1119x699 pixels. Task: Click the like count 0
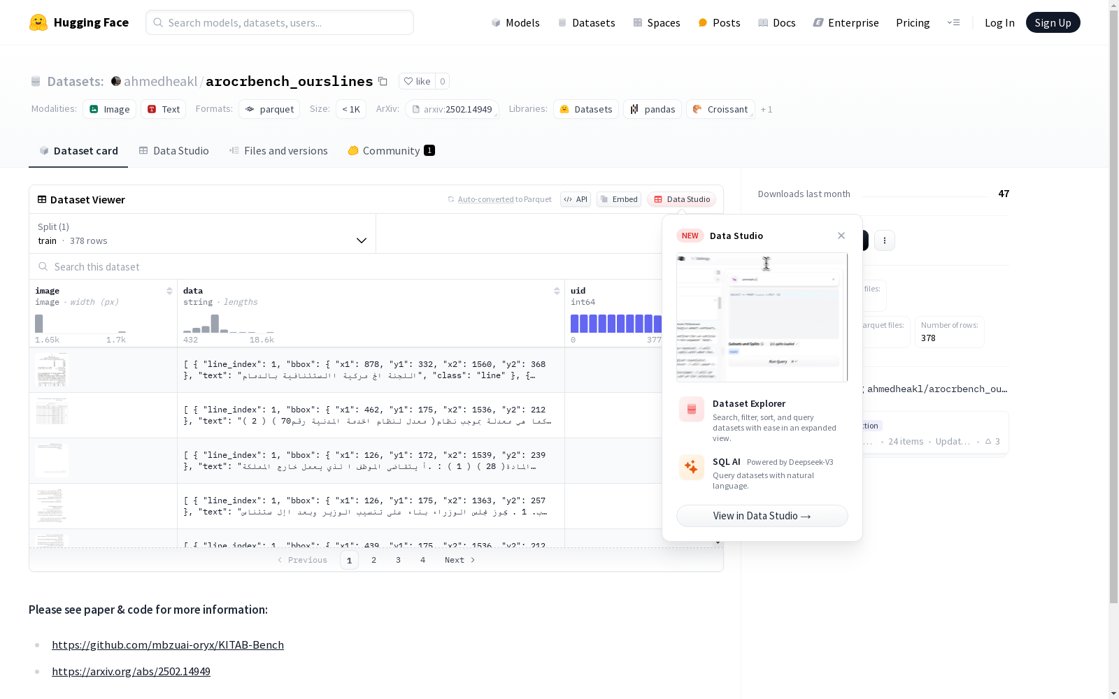coord(443,81)
